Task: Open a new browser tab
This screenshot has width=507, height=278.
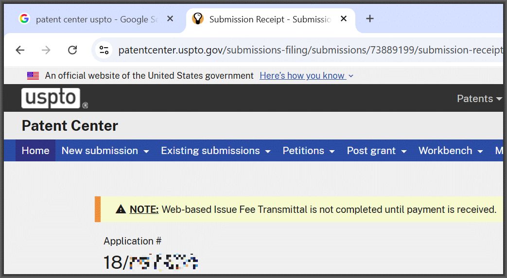Action: click(370, 19)
